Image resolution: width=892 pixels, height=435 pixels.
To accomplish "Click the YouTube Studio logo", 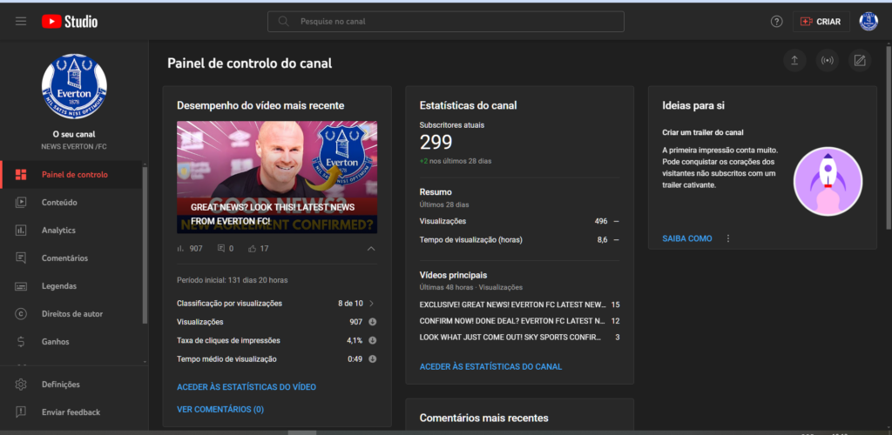I will pos(70,22).
